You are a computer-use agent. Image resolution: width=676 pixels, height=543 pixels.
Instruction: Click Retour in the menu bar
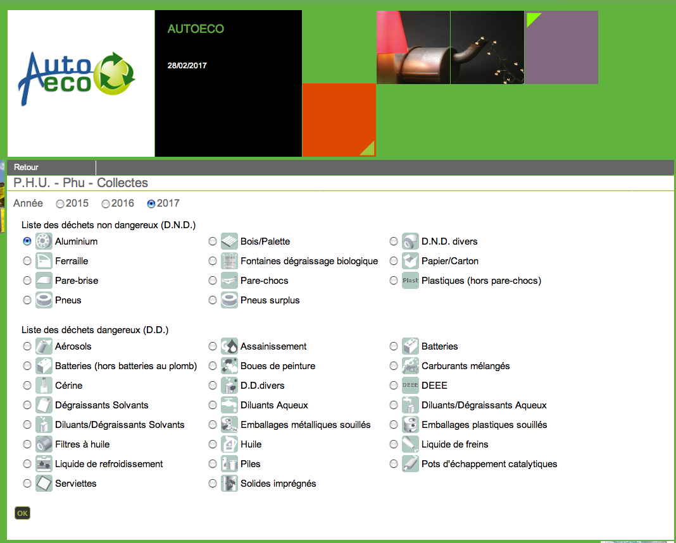(x=27, y=168)
